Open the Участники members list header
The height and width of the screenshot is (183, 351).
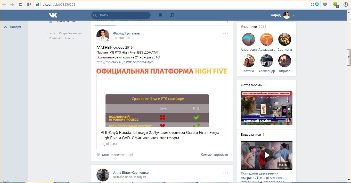point(254,27)
